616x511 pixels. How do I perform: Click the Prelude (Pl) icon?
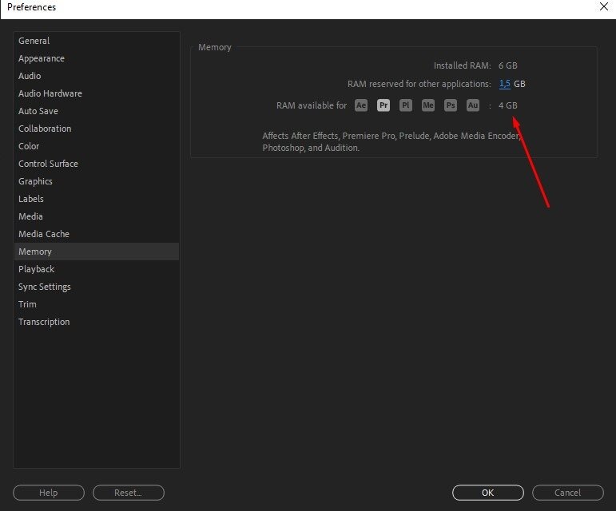406,105
